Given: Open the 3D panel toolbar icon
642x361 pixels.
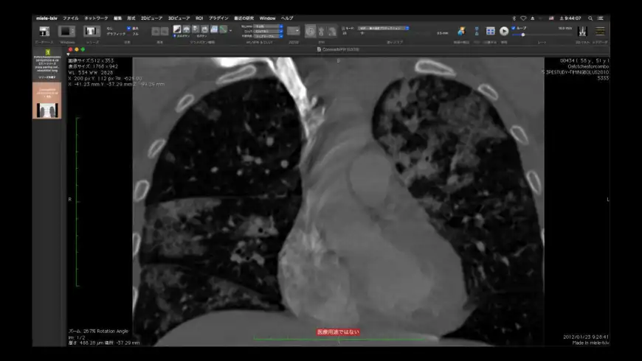Looking at the screenshot, I should coord(582,31).
